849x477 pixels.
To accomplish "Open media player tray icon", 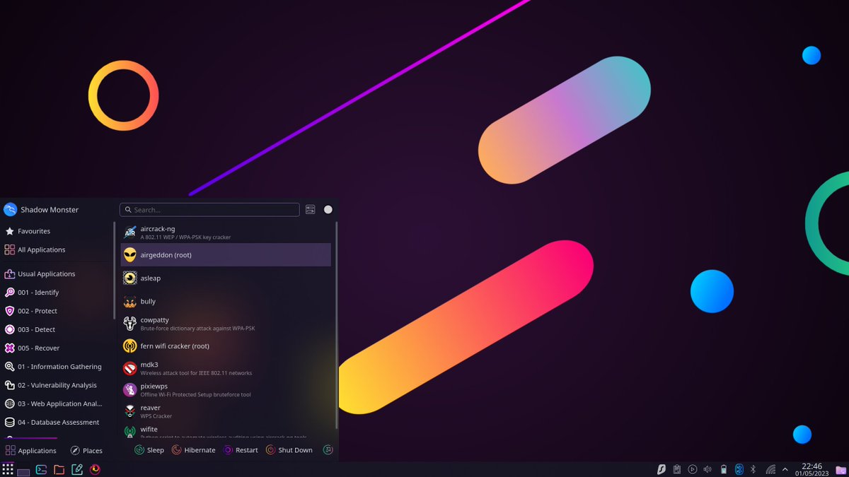I will pos(693,469).
